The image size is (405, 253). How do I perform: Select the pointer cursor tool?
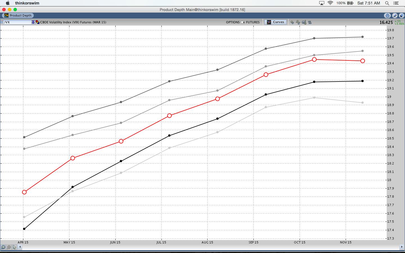(x=14, y=247)
